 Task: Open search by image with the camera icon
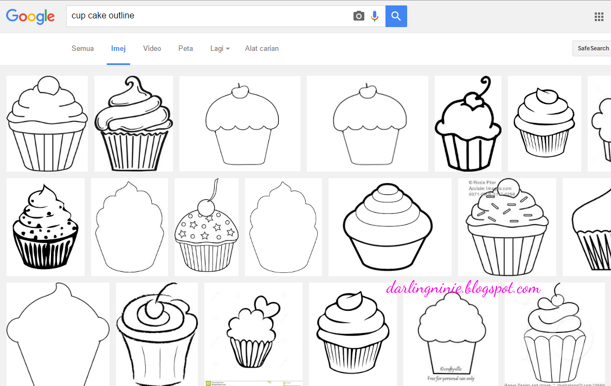[358, 16]
